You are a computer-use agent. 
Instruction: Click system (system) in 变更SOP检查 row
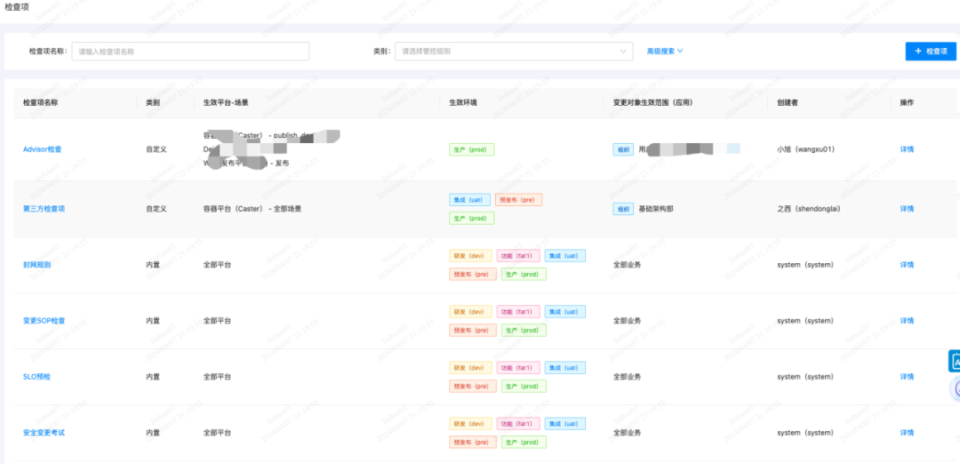pos(805,321)
